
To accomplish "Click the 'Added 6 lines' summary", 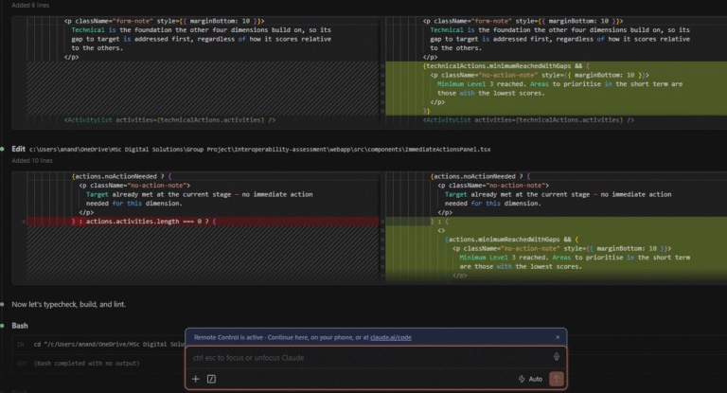I will click(x=30, y=5).
